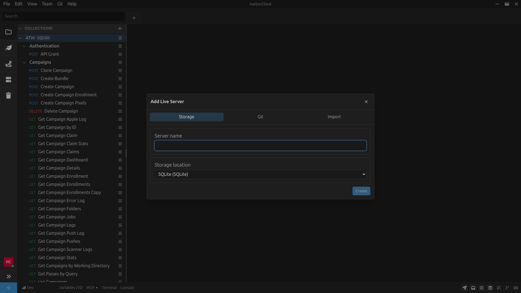Open hamburger menu for Get Campaign Stats
Image resolution: width=521 pixels, height=293 pixels.
(120, 258)
